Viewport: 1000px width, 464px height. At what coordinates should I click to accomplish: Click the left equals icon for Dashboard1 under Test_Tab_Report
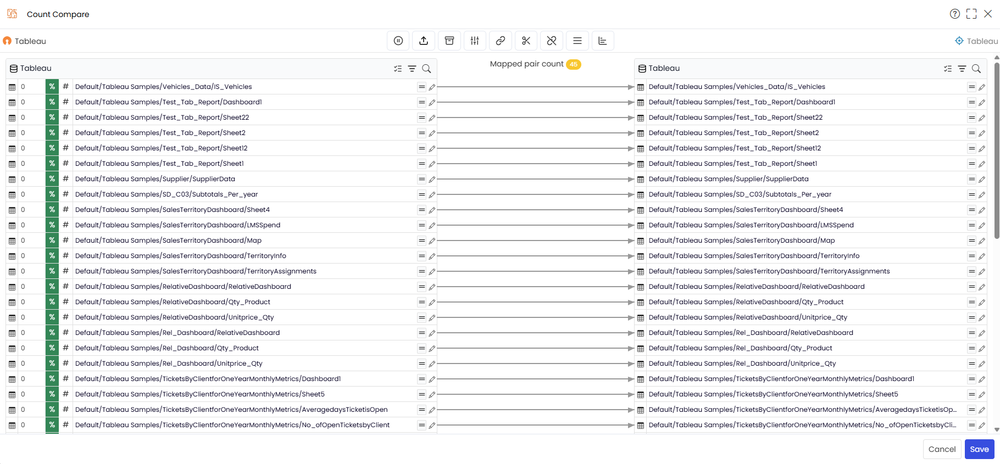pos(421,102)
